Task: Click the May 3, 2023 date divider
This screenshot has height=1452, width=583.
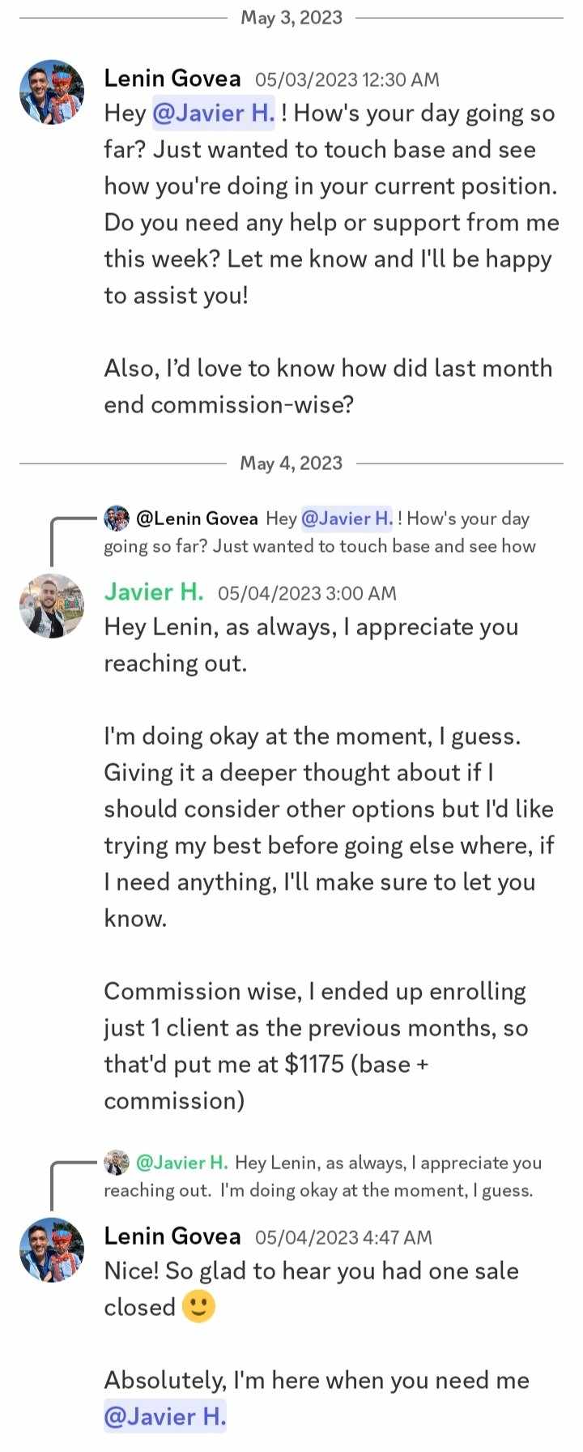Action: (x=291, y=18)
